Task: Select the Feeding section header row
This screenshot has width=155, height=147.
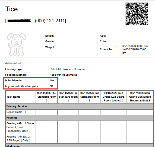Action: 80,118
